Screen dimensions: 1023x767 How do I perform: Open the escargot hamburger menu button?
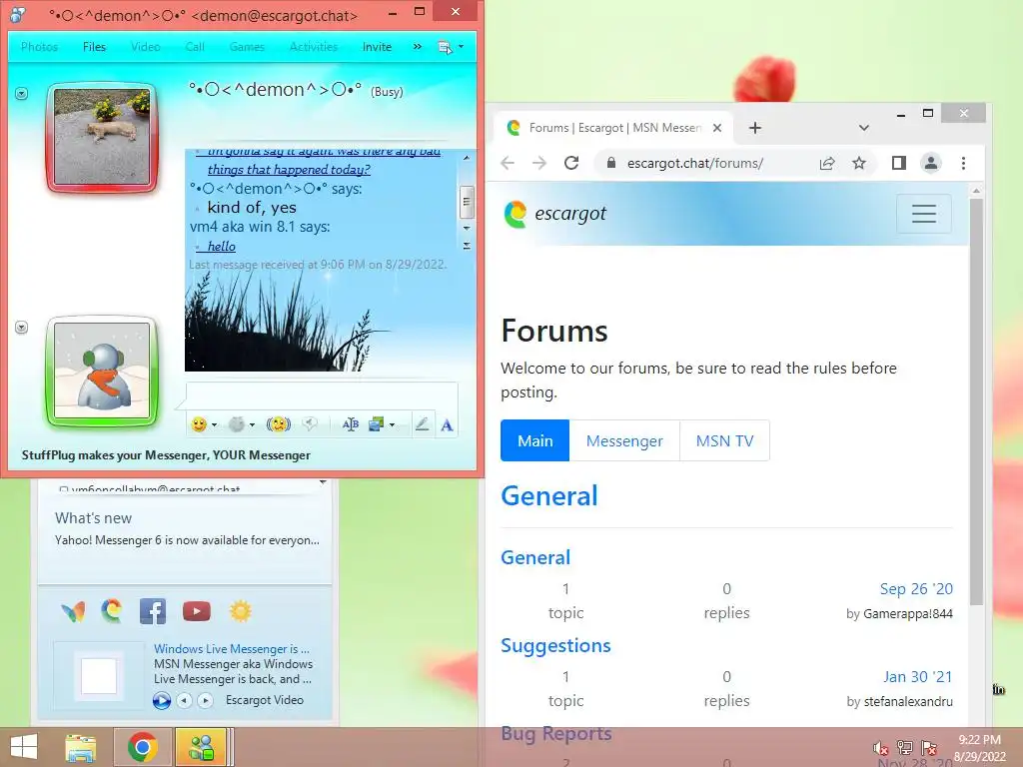click(x=924, y=214)
